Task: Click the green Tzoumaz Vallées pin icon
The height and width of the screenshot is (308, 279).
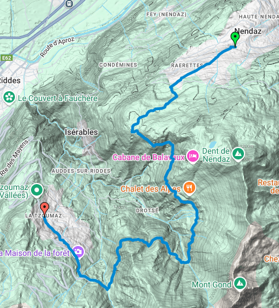Action: pyautogui.click(x=37, y=190)
